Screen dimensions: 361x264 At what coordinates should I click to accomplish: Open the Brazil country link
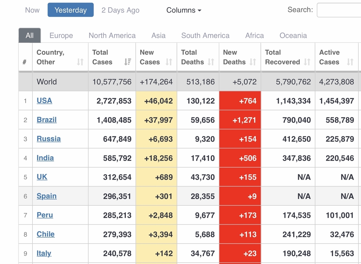click(47, 120)
